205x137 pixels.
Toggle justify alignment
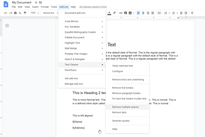point(153,13)
